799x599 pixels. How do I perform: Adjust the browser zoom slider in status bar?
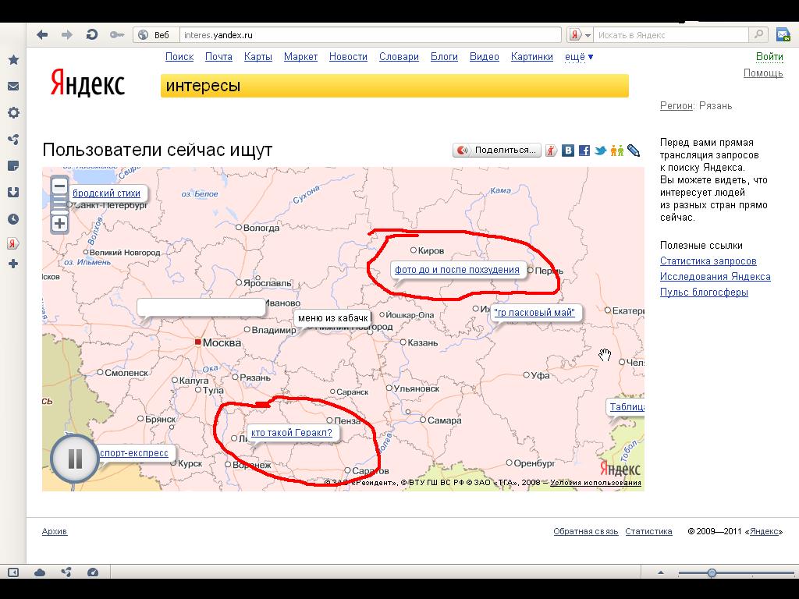712,573
